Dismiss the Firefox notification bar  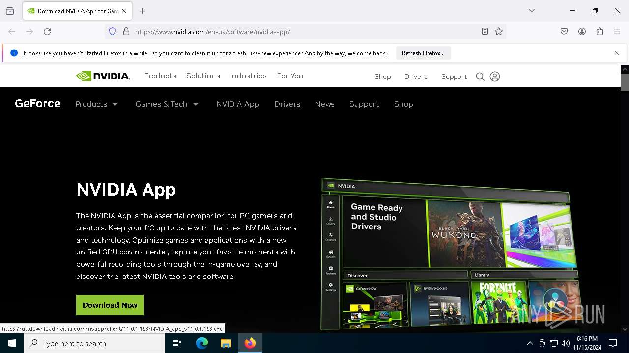pyautogui.click(x=617, y=53)
